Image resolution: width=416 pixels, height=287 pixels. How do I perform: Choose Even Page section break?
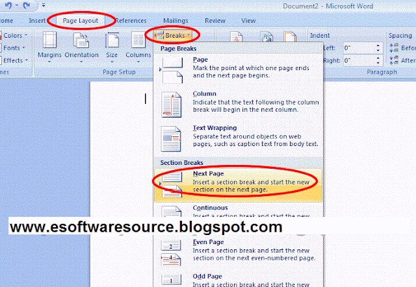[x=239, y=253]
